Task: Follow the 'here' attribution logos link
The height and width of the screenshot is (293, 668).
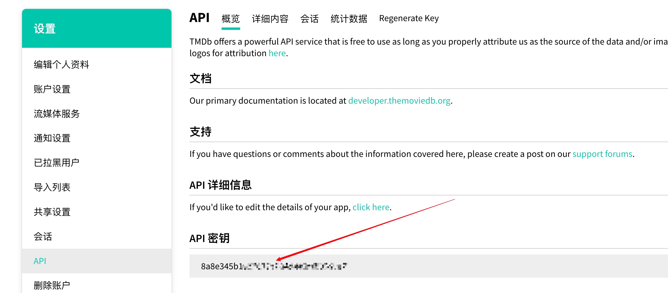Action: point(277,53)
